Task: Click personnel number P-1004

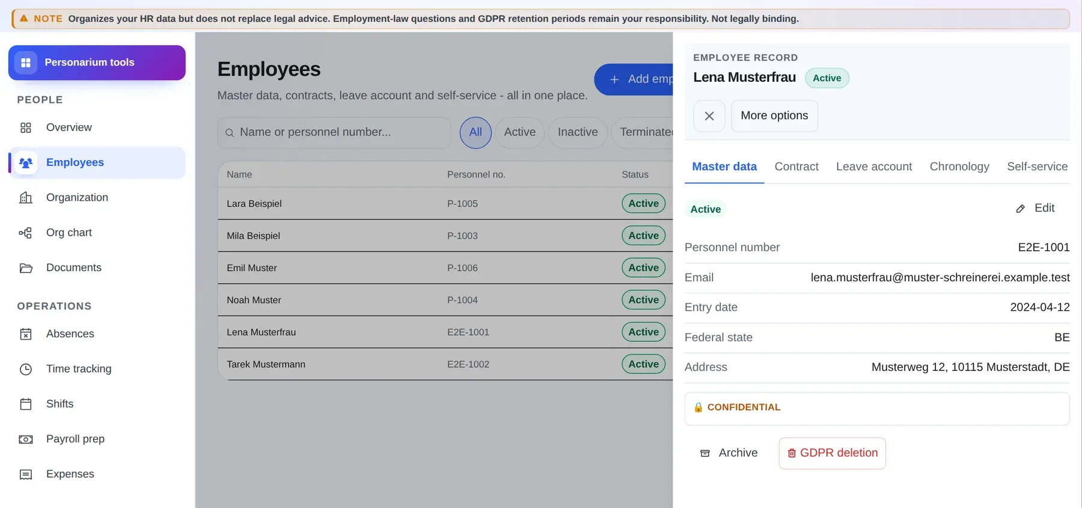Action: tap(462, 300)
